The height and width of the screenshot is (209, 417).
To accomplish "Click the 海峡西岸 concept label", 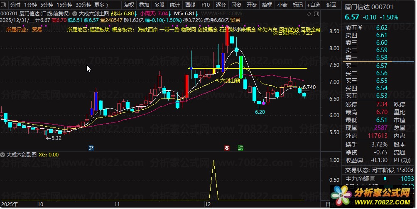I will pos(147,30).
